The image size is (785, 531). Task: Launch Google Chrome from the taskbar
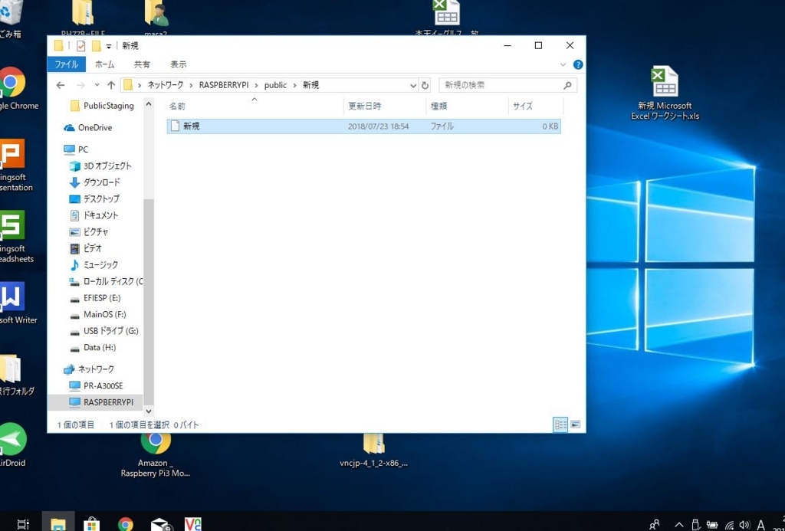(x=124, y=523)
